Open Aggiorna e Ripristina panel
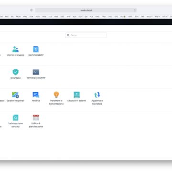172x172 pixels. [97, 98]
